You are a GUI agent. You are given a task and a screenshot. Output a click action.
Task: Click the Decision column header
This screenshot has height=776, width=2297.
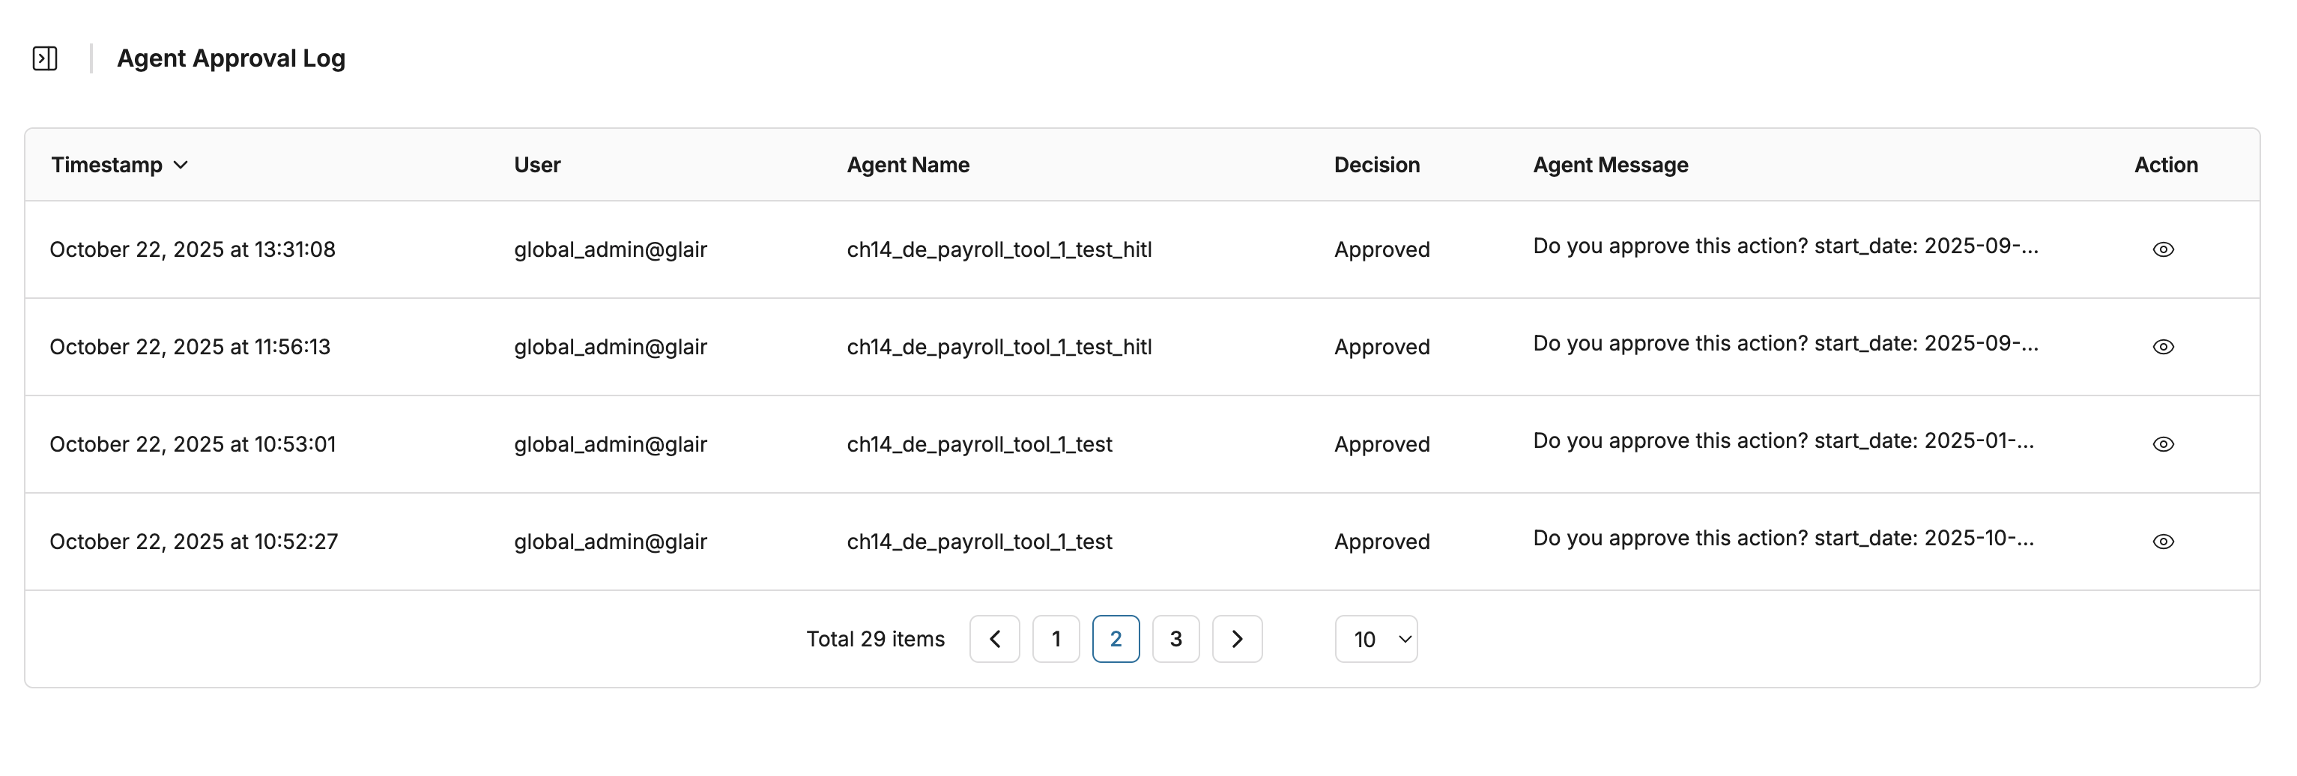pyautogui.click(x=1376, y=165)
